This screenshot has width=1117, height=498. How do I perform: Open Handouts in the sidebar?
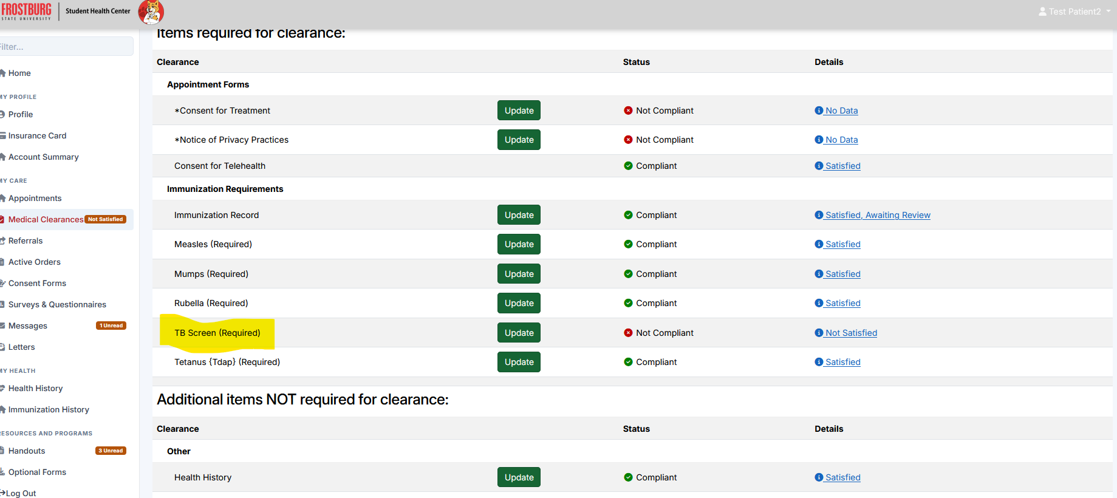(x=27, y=451)
